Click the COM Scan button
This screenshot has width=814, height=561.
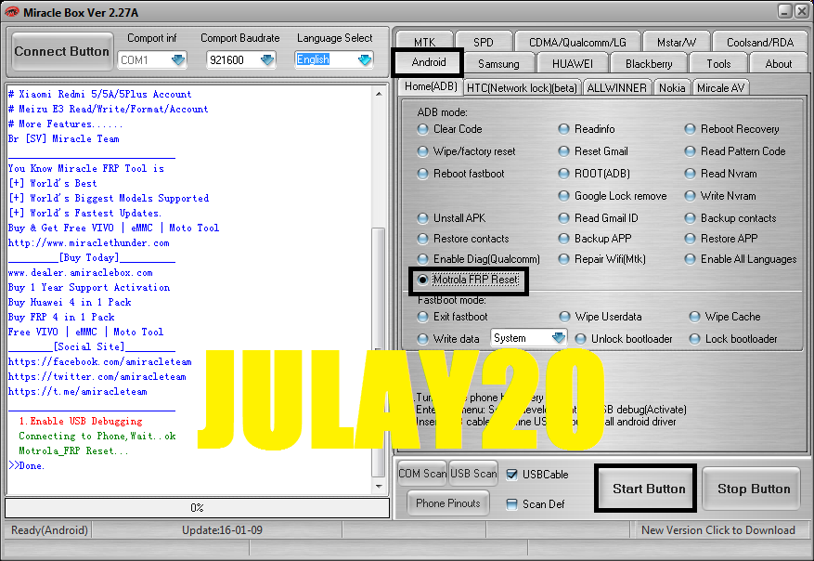(x=421, y=473)
